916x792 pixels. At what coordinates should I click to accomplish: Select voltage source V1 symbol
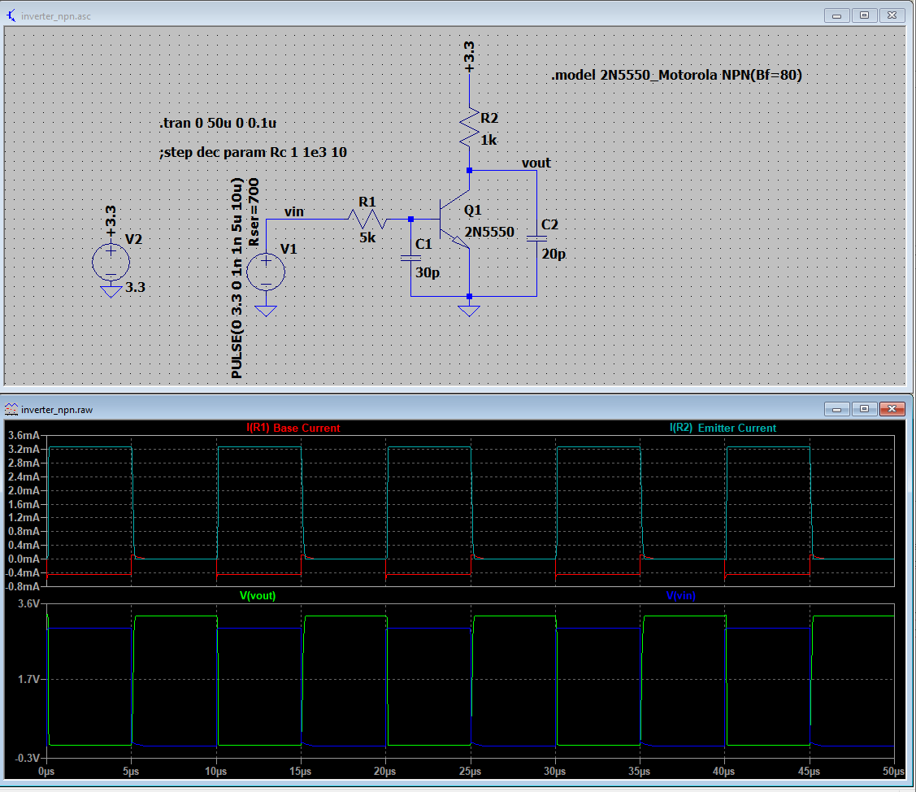(266, 272)
